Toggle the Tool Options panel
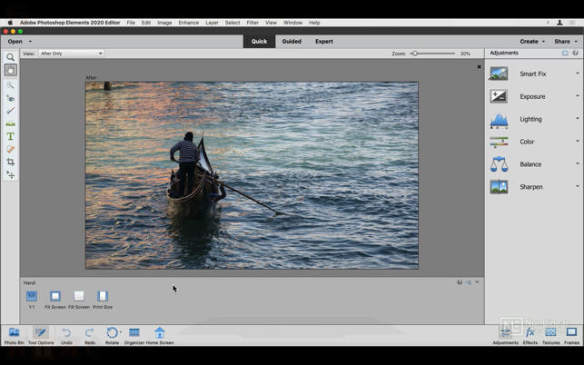The height and width of the screenshot is (365, 584). click(41, 335)
